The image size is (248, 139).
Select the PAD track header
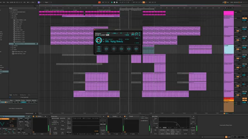(x=229, y=31)
